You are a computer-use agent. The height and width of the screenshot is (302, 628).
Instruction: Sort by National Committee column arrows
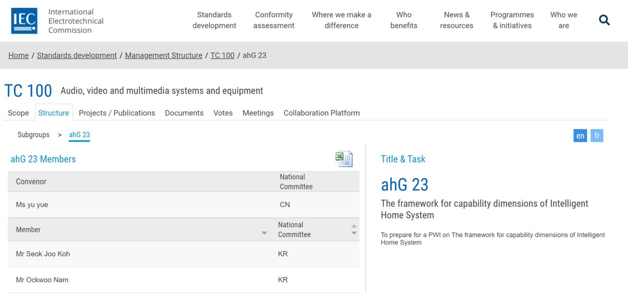pos(354,229)
